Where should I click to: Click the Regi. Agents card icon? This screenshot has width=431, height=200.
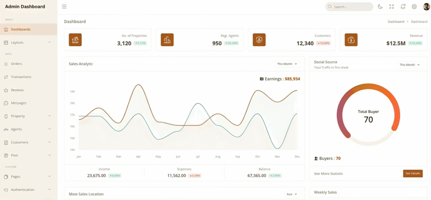click(x=167, y=40)
